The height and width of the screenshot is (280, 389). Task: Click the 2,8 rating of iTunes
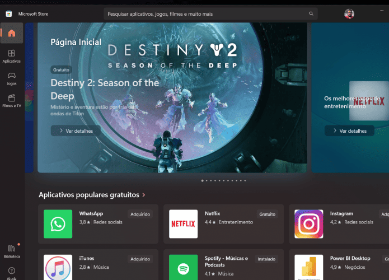(x=85, y=267)
